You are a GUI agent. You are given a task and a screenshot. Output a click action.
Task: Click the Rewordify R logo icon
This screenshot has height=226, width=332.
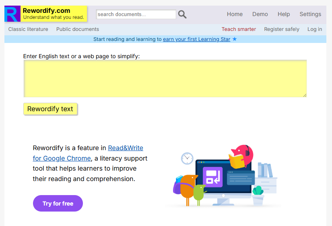click(x=12, y=14)
